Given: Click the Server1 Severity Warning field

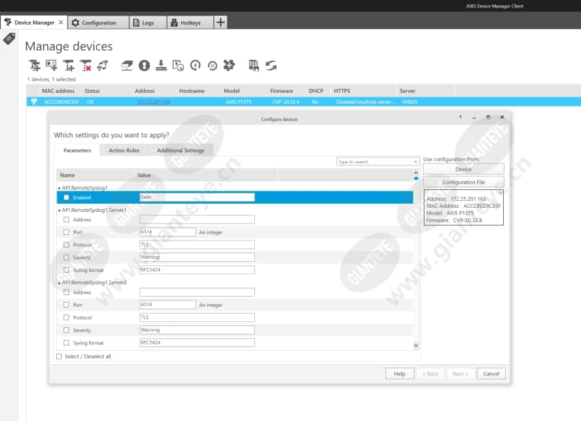Looking at the screenshot, I should pos(197,257).
